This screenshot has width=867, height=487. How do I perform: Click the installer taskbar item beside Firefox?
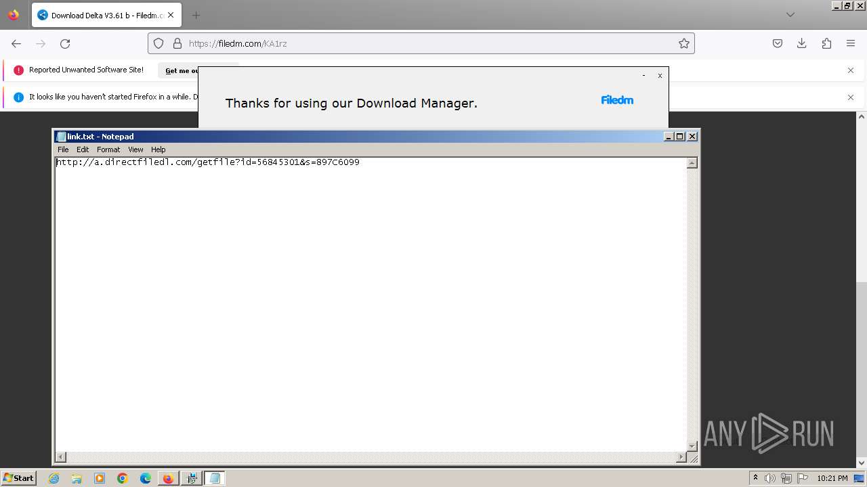tap(192, 478)
